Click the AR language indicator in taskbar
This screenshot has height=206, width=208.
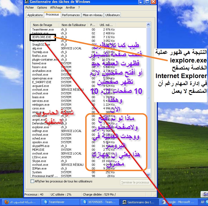[203, 202]
